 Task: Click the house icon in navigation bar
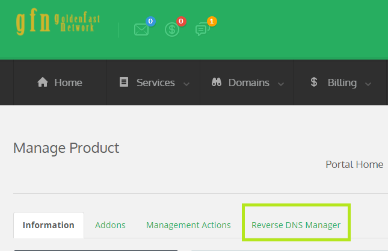click(x=43, y=82)
